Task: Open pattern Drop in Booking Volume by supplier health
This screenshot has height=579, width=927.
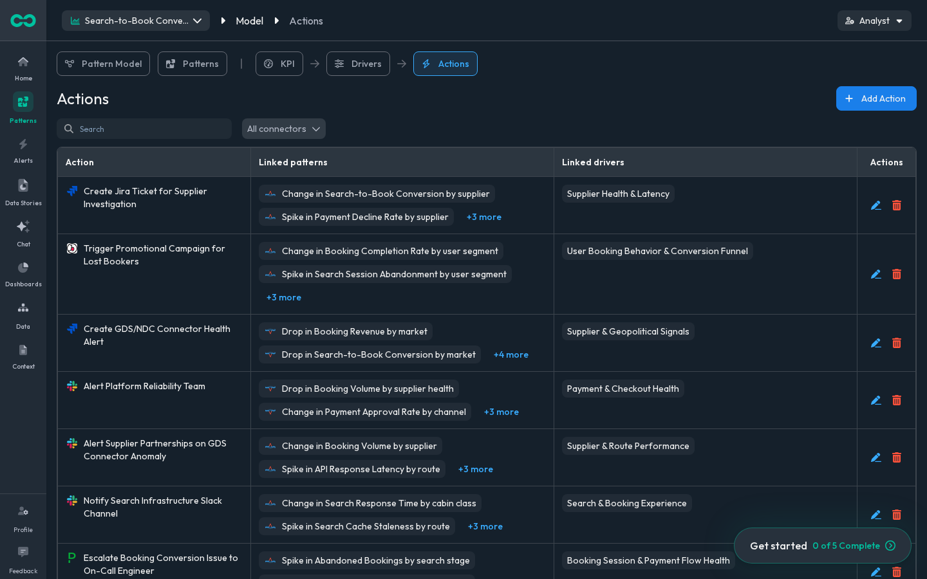Action: point(359,389)
